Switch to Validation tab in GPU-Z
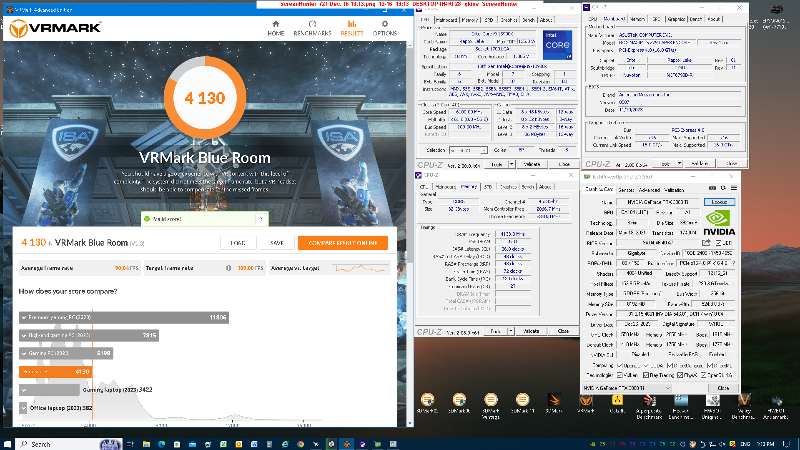The image size is (800, 450). point(674,190)
